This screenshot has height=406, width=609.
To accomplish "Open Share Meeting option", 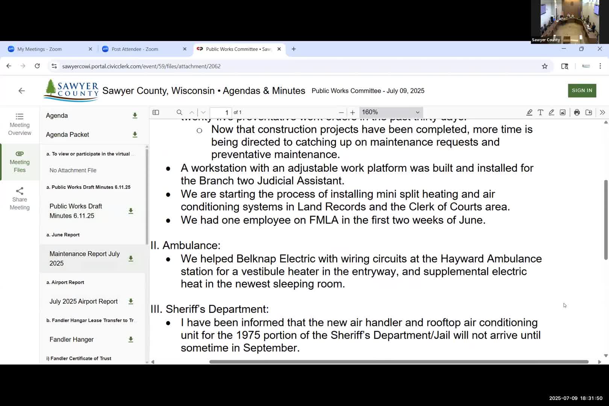I will (20, 199).
